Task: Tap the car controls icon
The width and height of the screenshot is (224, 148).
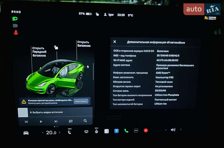Action: [26, 133]
